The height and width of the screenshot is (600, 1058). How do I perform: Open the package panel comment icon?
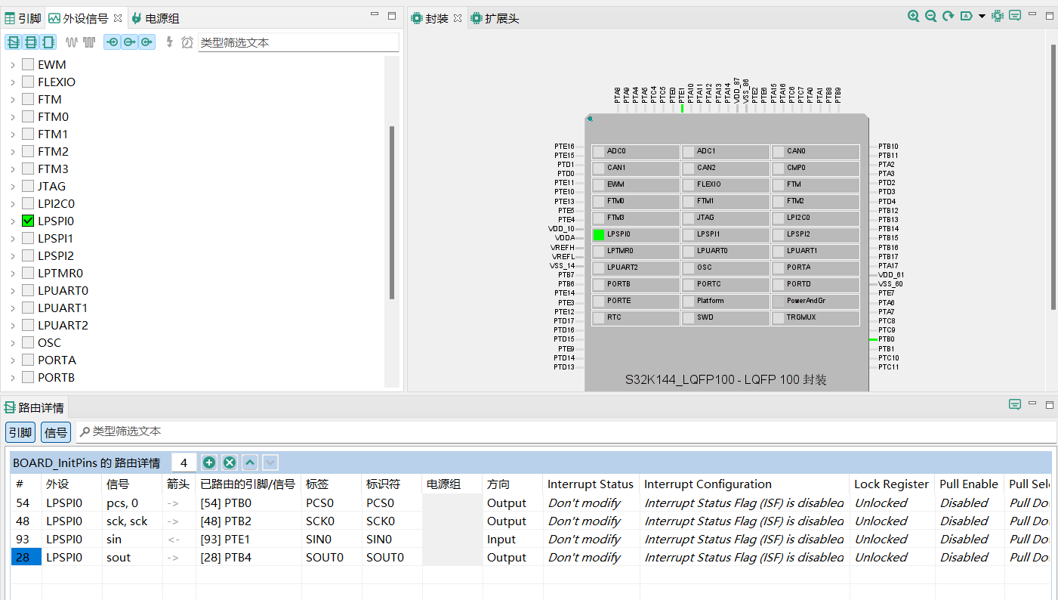click(1015, 16)
